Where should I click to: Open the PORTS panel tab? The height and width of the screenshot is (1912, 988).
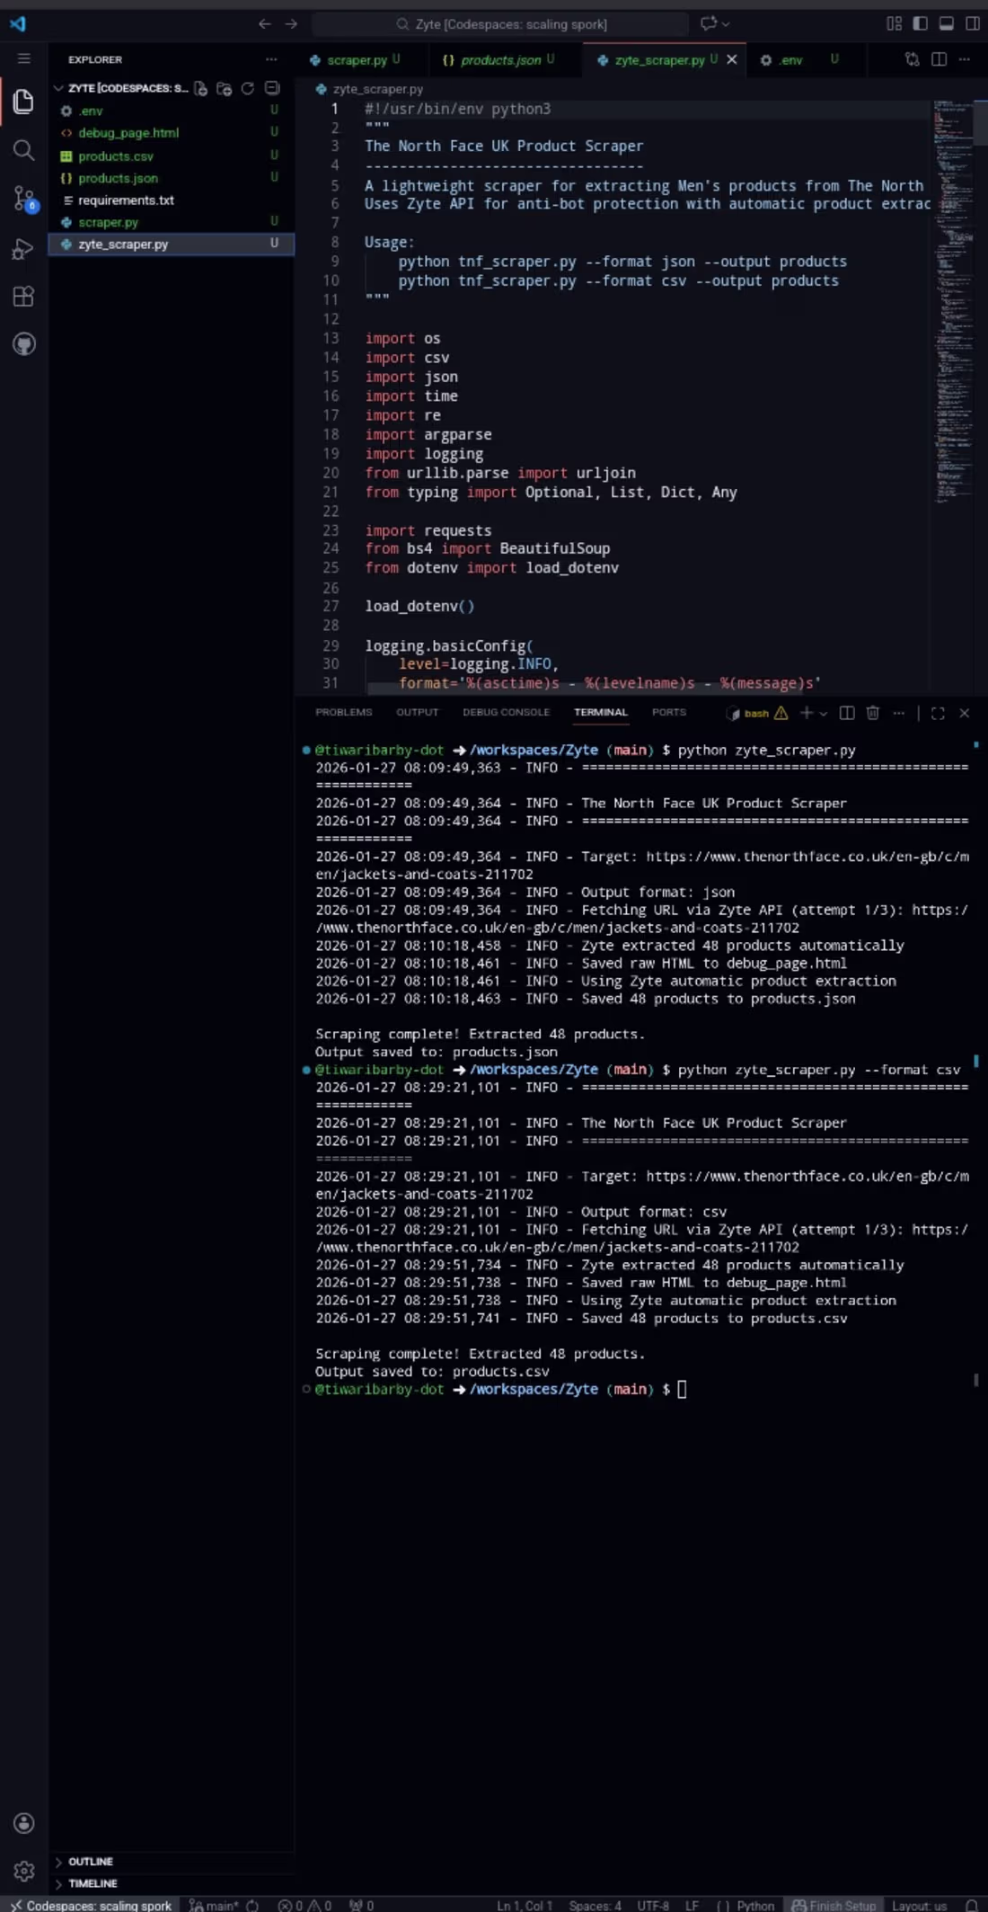pos(668,712)
